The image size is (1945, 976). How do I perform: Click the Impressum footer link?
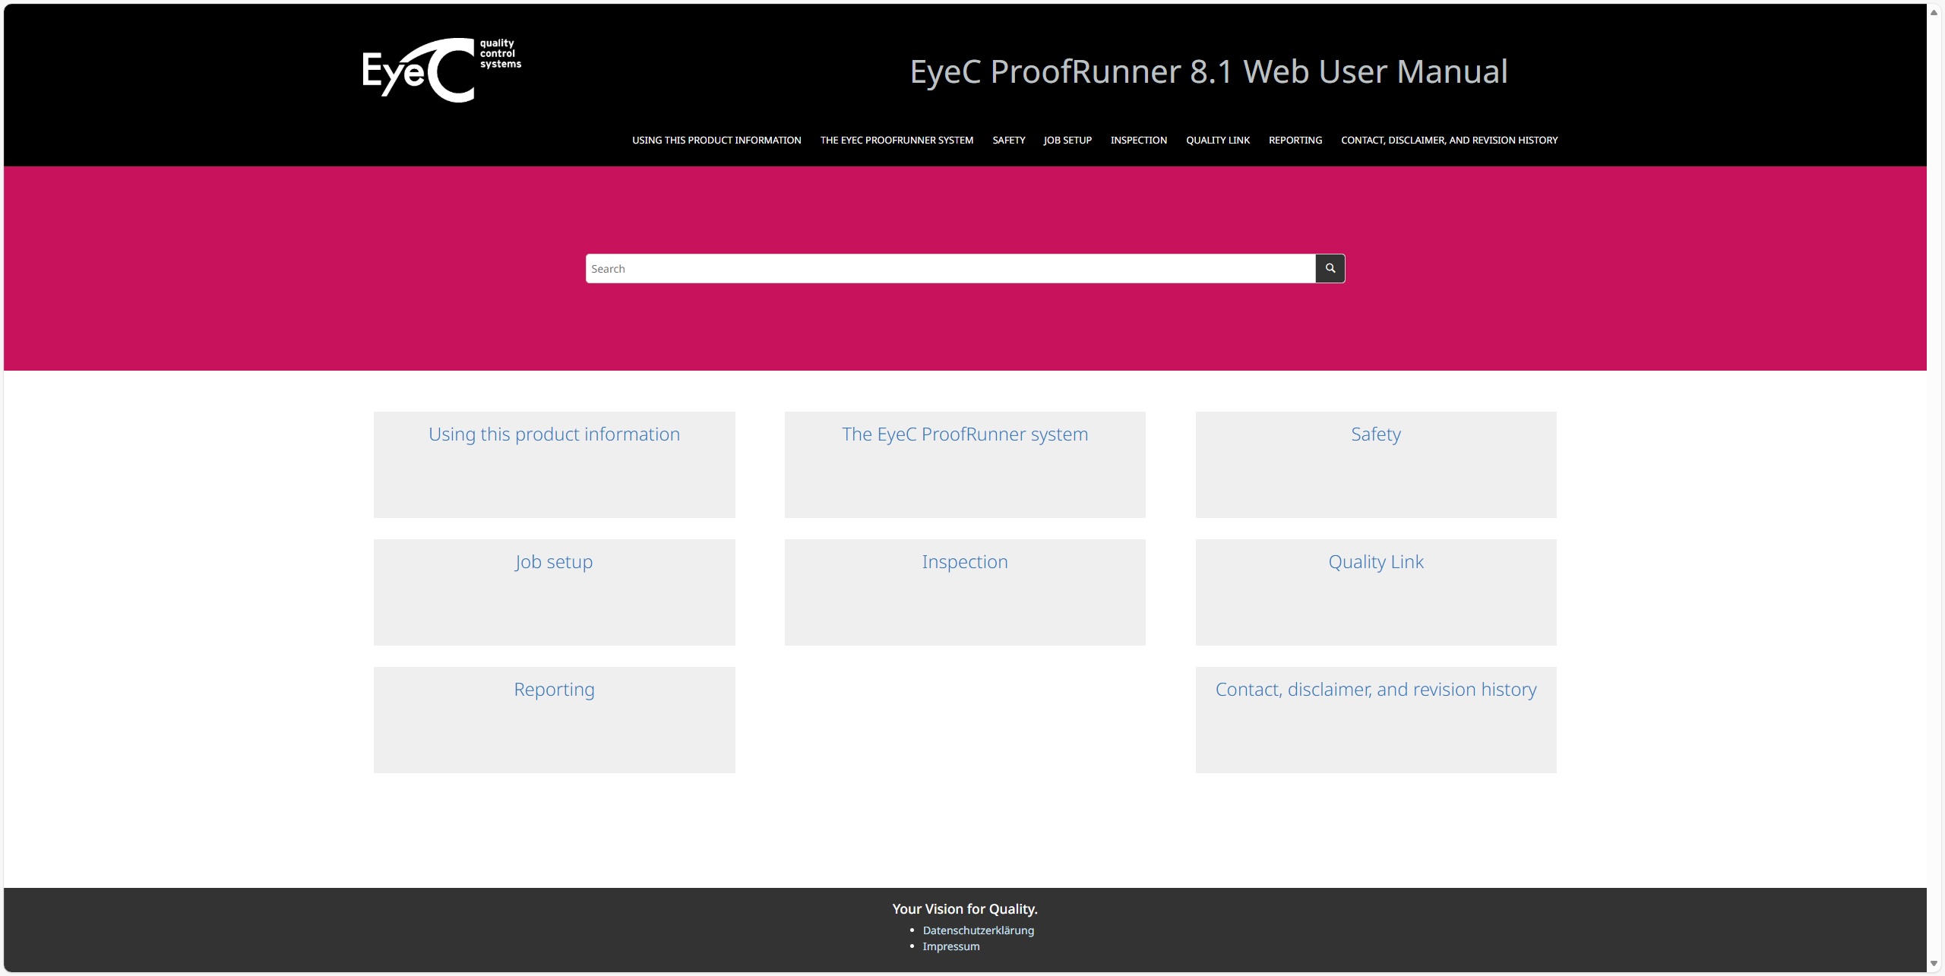[950, 946]
